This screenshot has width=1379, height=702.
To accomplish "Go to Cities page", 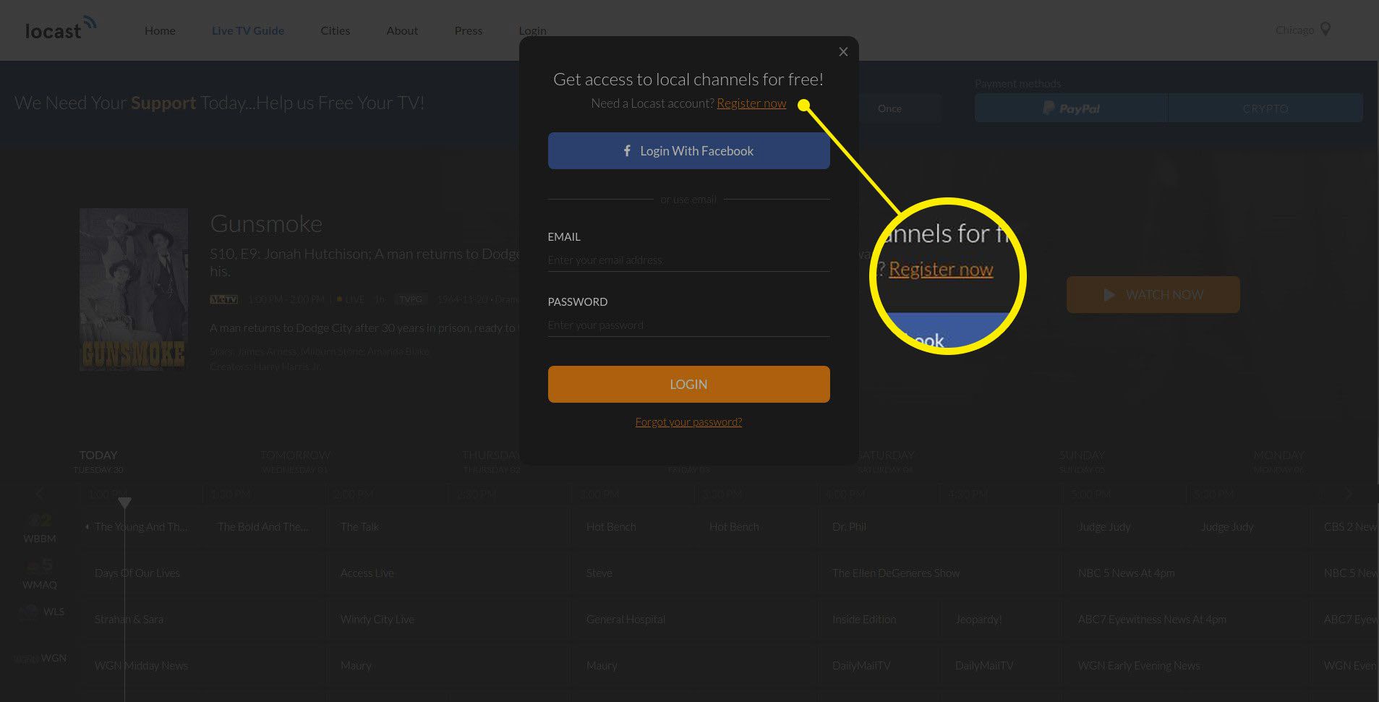I will pos(336,30).
